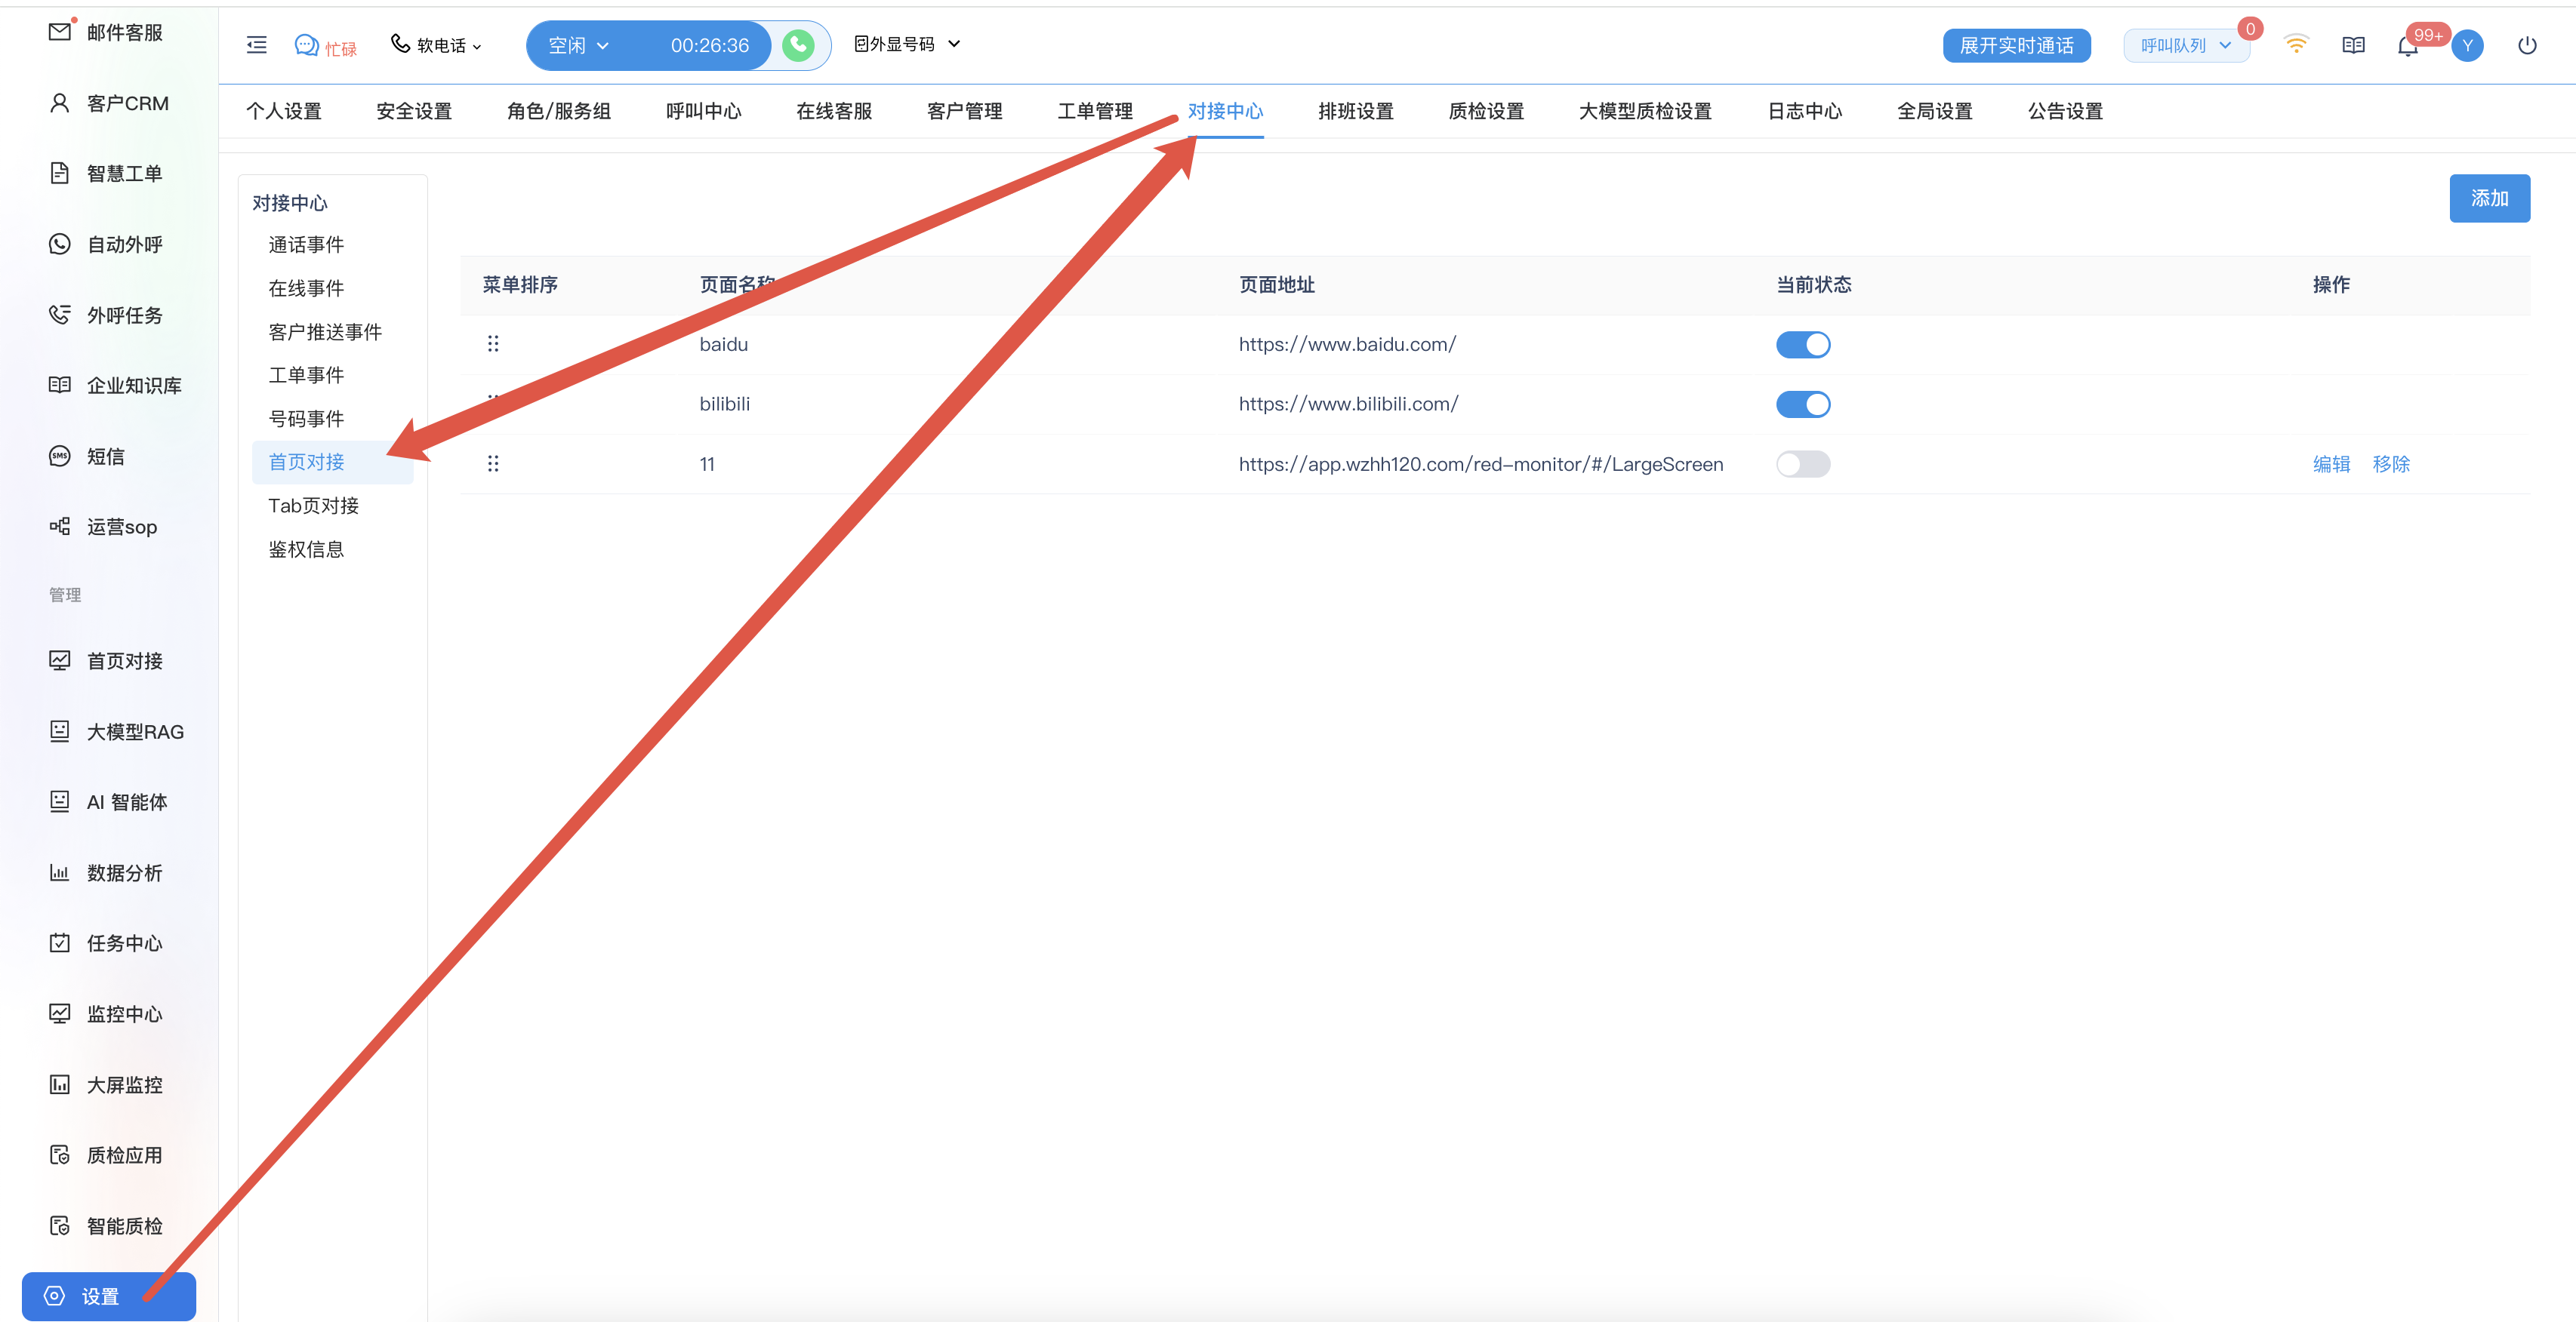Switch to 全局设置 tab

pyautogui.click(x=1935, y=111)
